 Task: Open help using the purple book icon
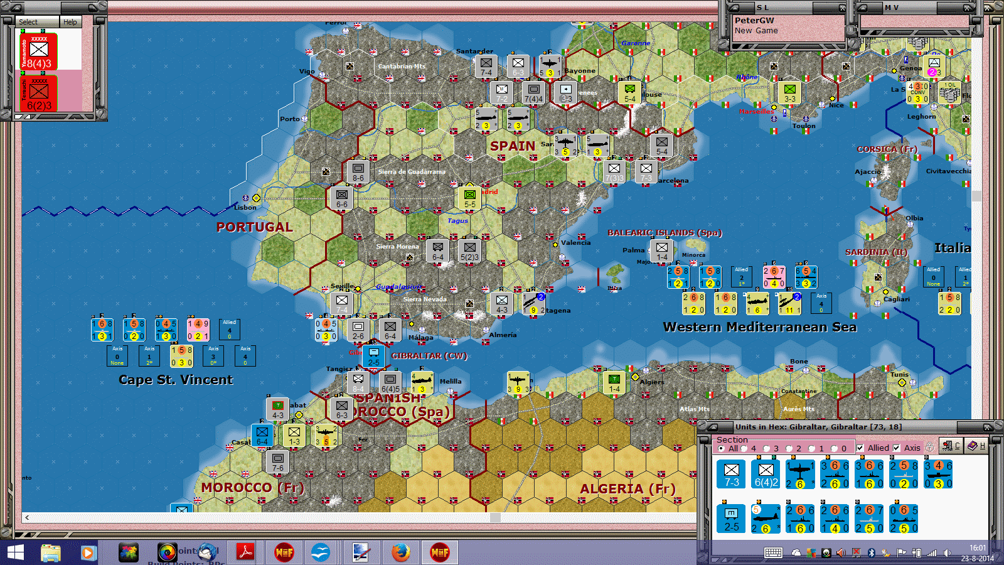pos(972,446)
